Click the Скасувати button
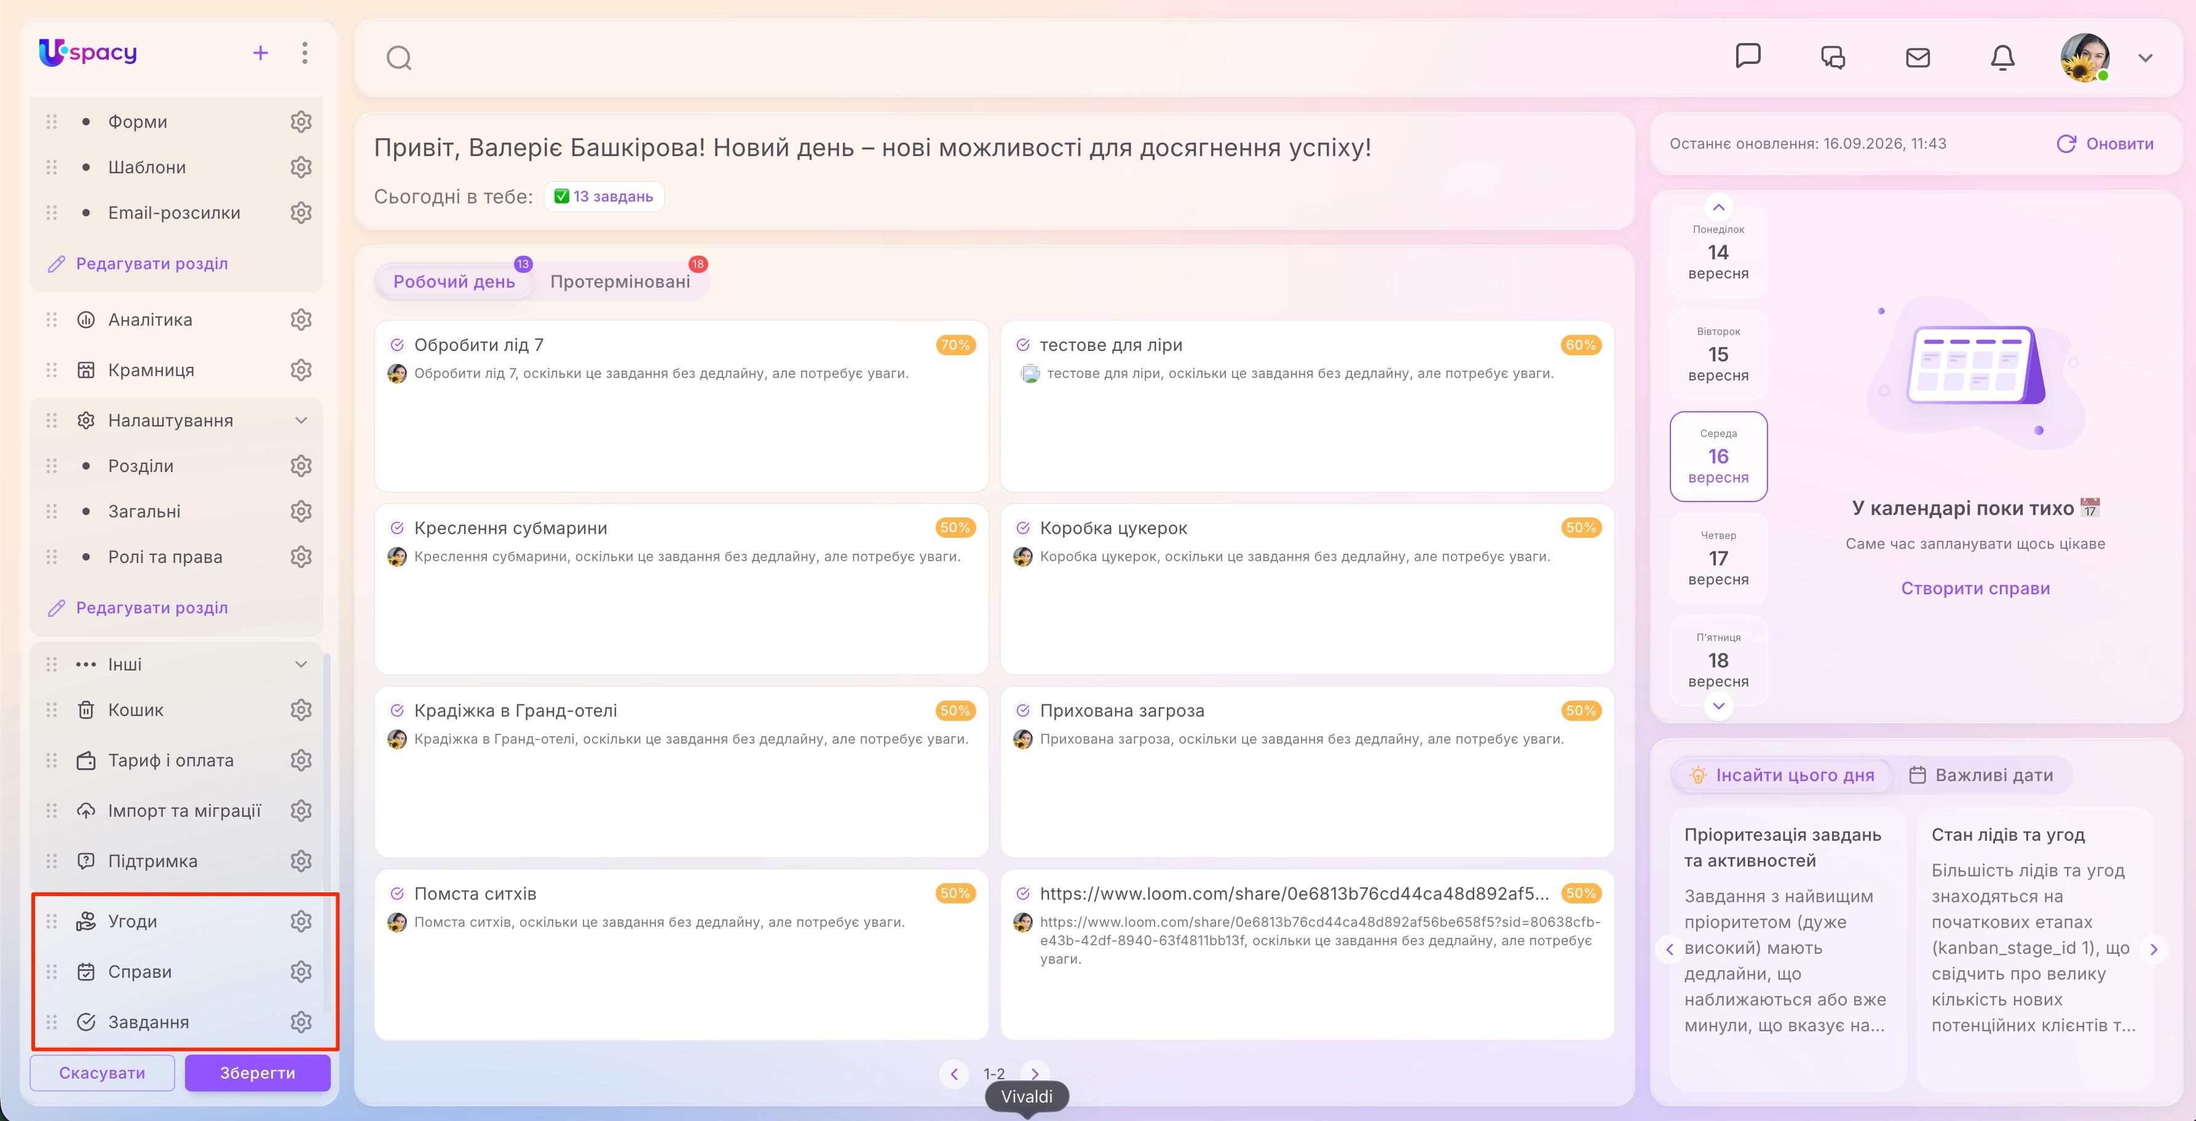 [x=102, y=1072]
